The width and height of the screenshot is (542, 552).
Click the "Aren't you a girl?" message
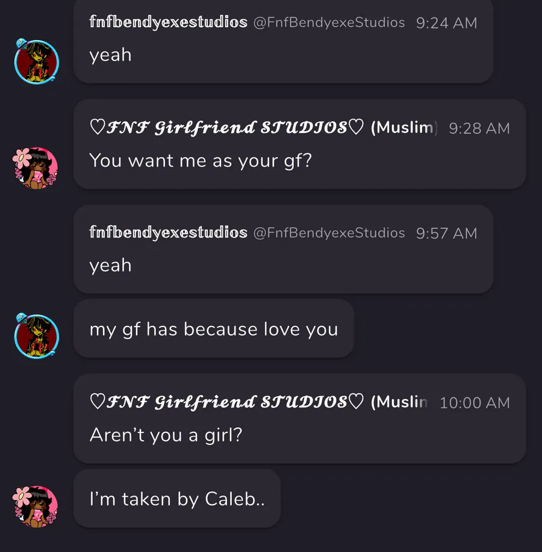(x=166, y=434)
